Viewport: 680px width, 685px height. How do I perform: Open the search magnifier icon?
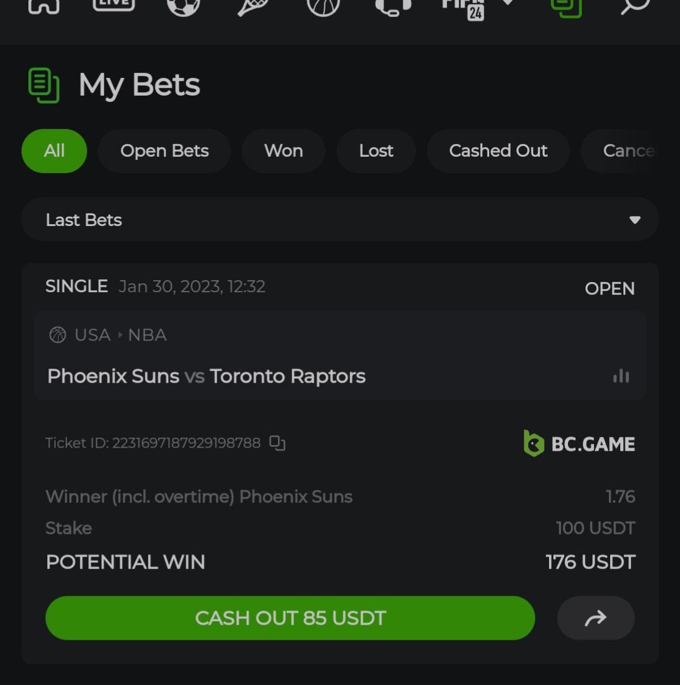[x=634, y=5]
